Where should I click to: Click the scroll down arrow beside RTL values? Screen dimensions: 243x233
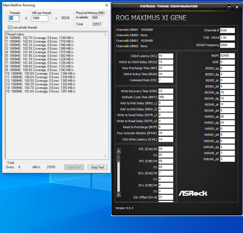pos(119,194)
